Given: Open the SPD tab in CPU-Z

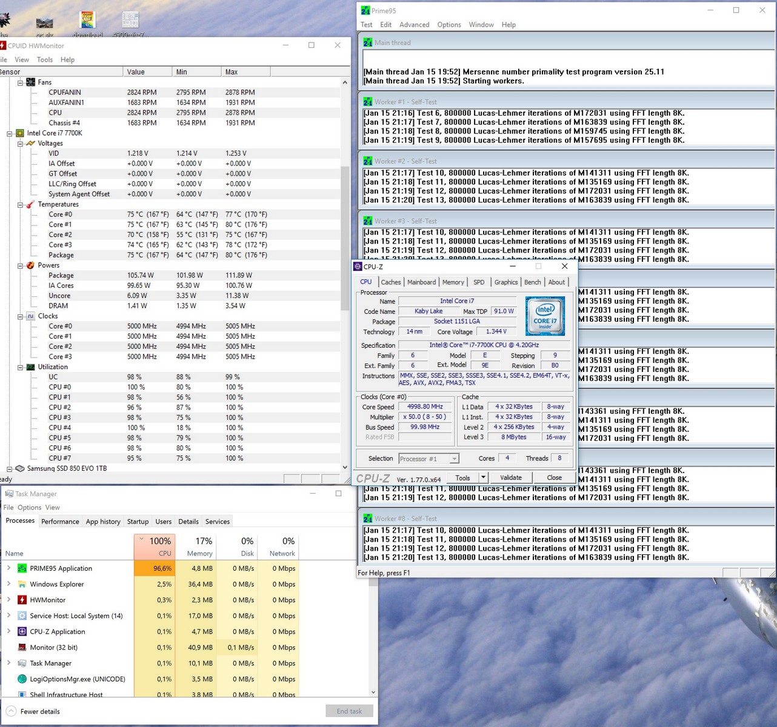Looking at the screenshot, I should coord(479,282).
